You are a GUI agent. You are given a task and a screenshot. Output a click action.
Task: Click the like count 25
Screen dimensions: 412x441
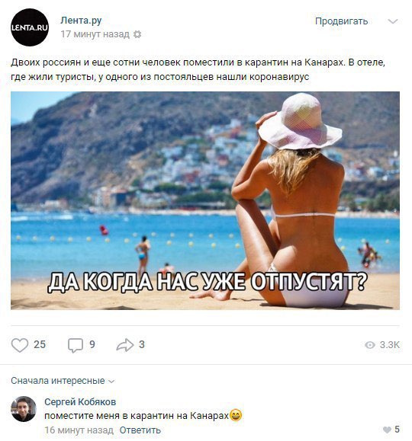pos(40,344)
